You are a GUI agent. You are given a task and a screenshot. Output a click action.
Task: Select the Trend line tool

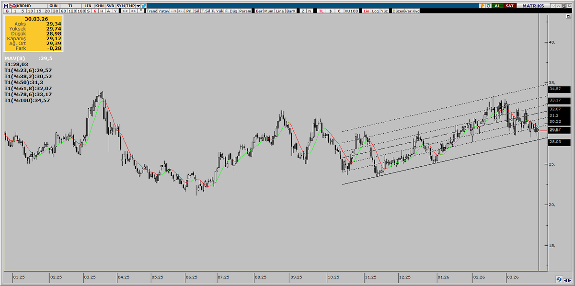pos(152,11)
